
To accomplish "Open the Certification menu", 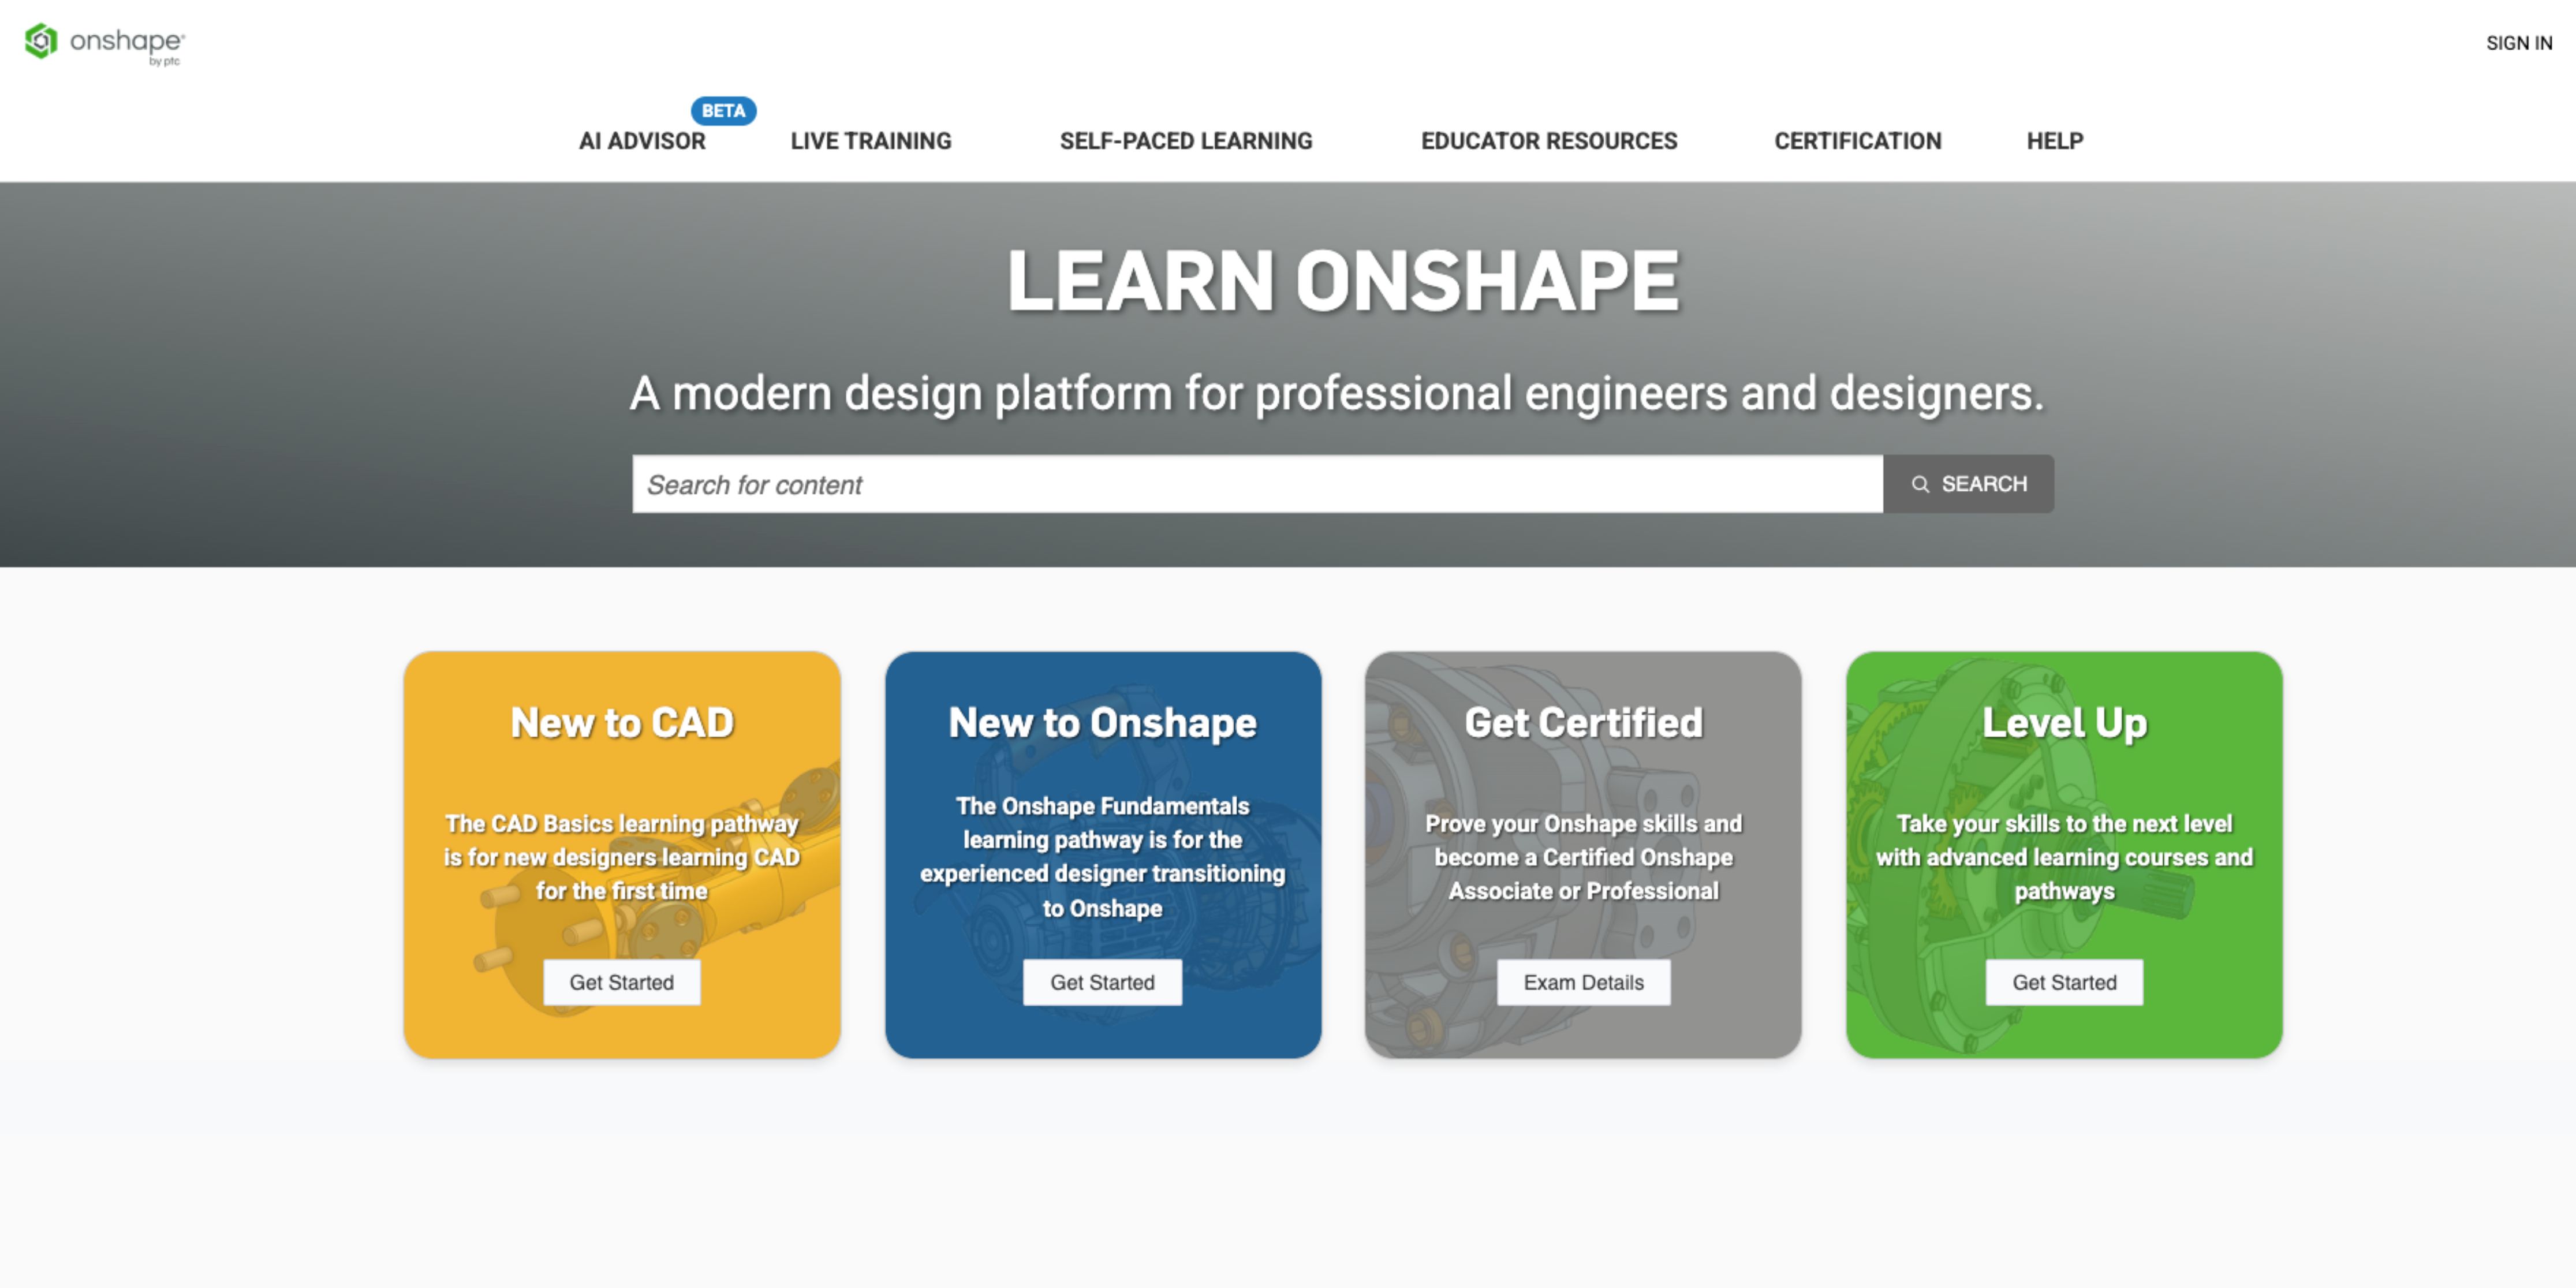I will click(x=1858, y=141).
